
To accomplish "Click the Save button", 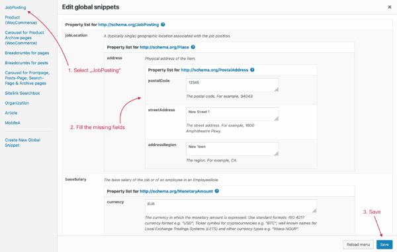I will click(x=384, y=245).
